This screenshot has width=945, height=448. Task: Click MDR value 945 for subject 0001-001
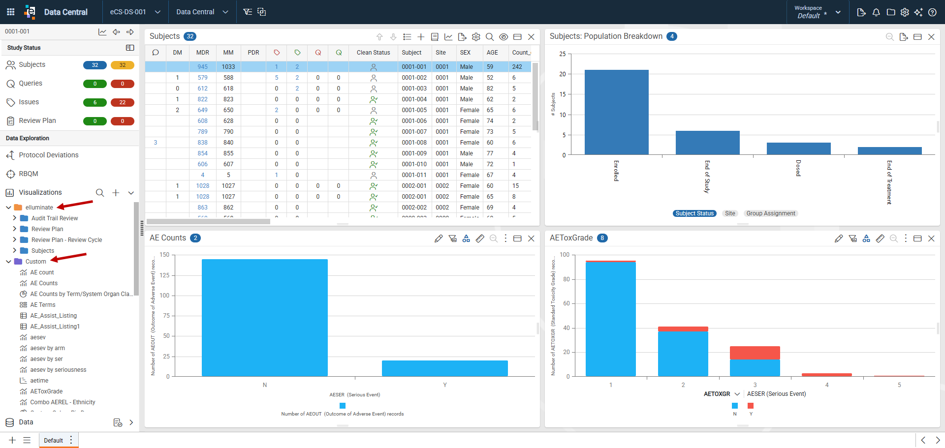(x=203, y=67)
